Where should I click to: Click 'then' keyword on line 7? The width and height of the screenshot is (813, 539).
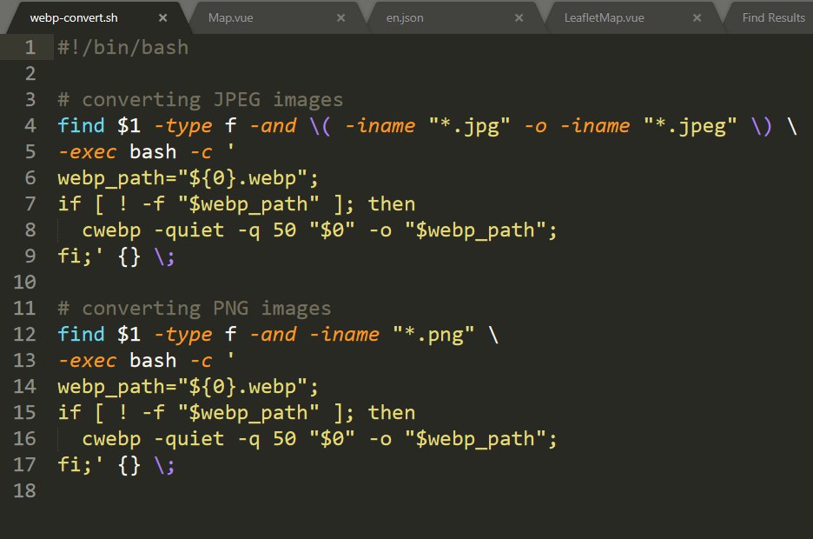392,204
